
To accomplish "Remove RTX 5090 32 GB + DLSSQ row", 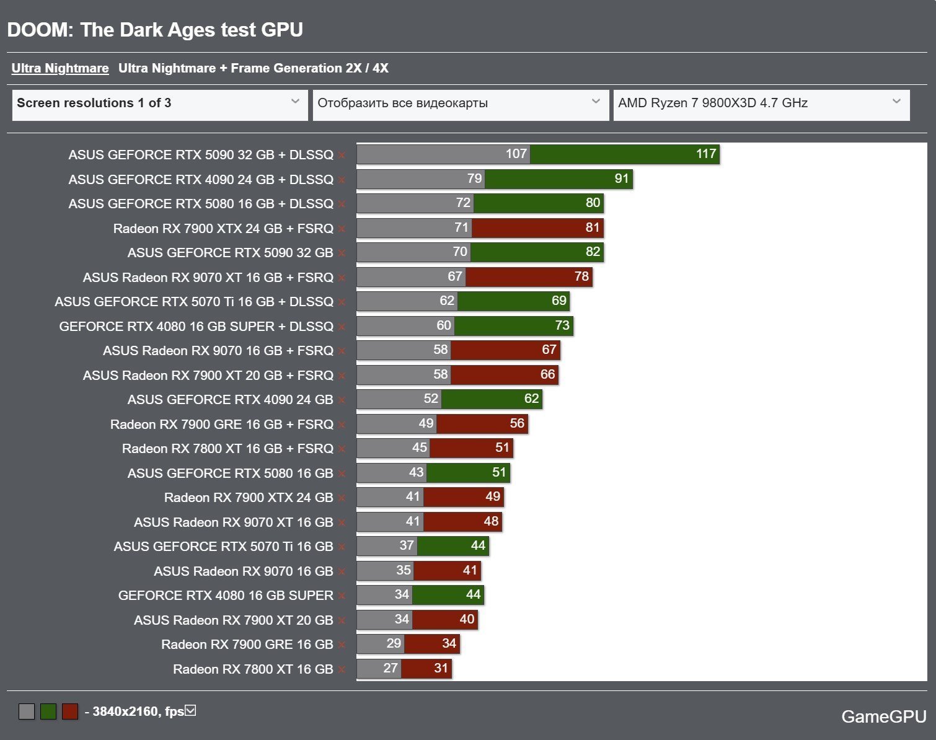I will [x=342, y=156].
